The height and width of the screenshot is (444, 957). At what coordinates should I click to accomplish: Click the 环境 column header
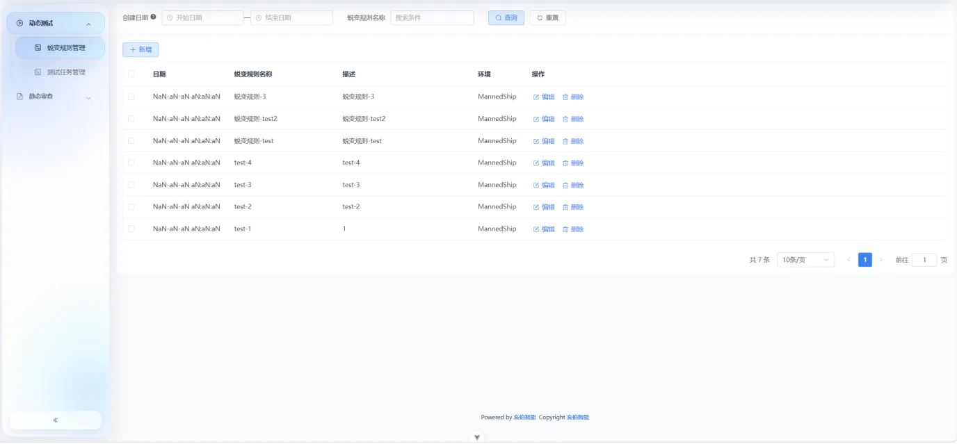(484, 74)
